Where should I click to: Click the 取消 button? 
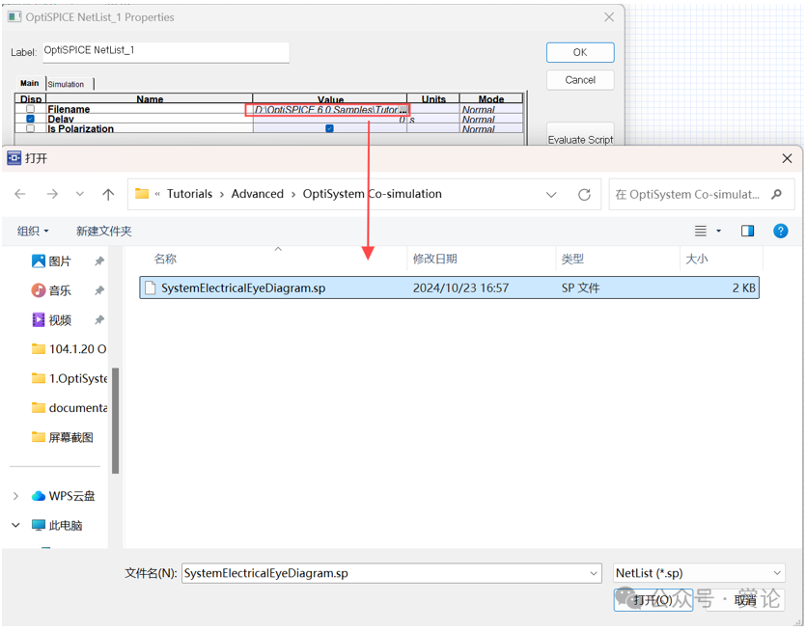coord(745,600)
